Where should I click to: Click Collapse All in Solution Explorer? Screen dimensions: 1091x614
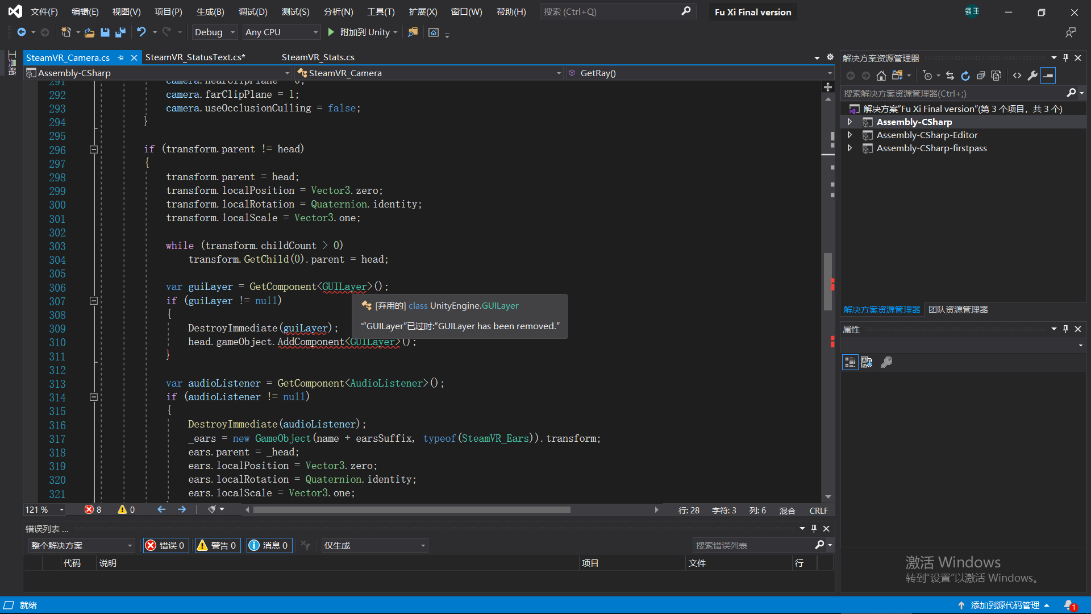981,76
